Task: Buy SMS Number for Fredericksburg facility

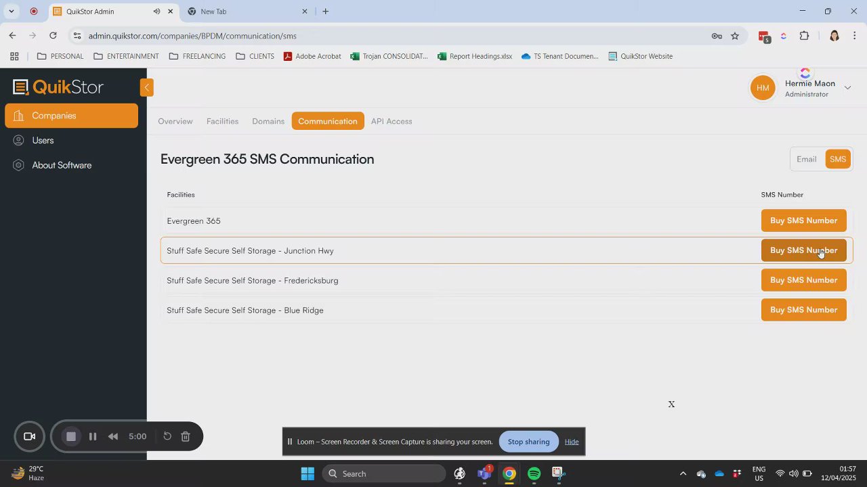Action: pyautogui.click(x=804, y=280)
